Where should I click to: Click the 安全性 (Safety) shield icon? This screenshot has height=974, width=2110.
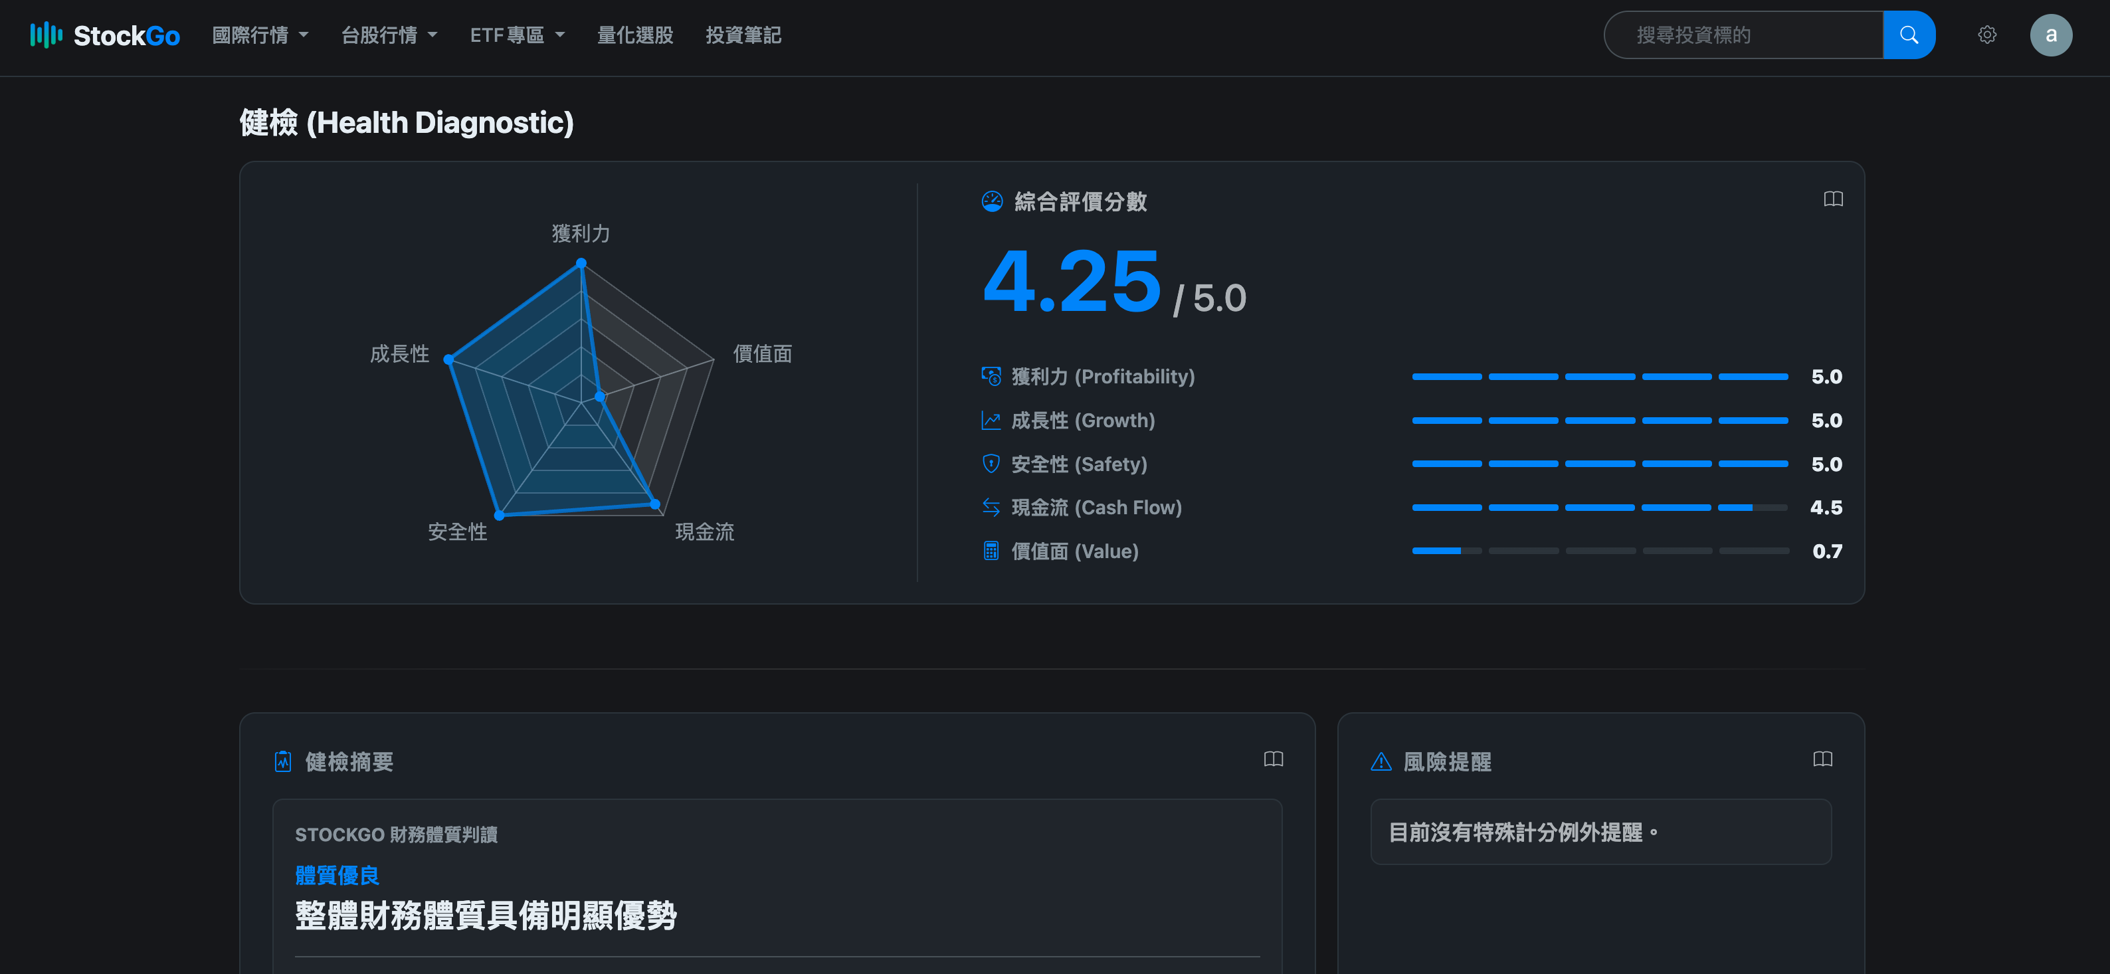point(991,464)
